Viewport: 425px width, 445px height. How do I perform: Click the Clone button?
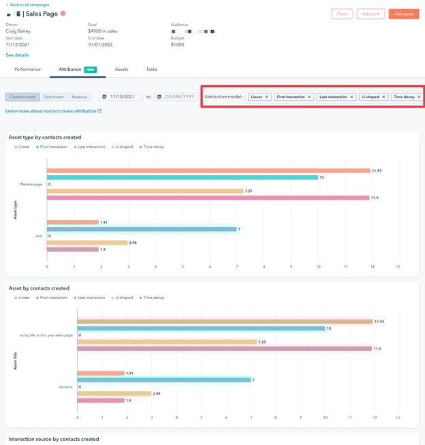(342, 14)
